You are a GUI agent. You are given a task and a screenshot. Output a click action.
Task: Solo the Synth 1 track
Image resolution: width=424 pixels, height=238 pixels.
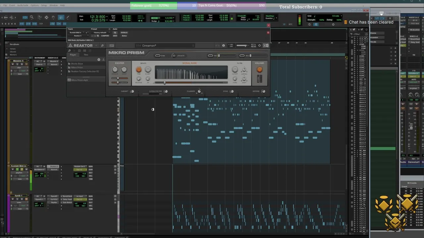point(22,199)
